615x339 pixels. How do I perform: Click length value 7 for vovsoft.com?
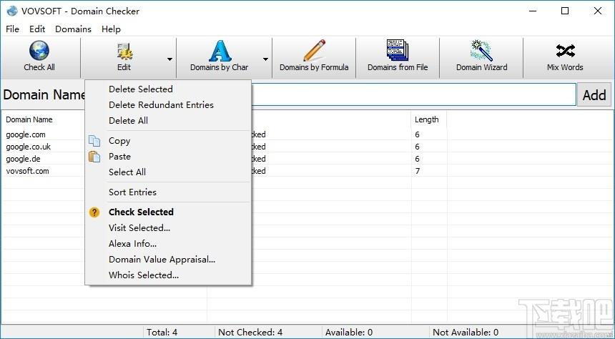tap(418, 171)
